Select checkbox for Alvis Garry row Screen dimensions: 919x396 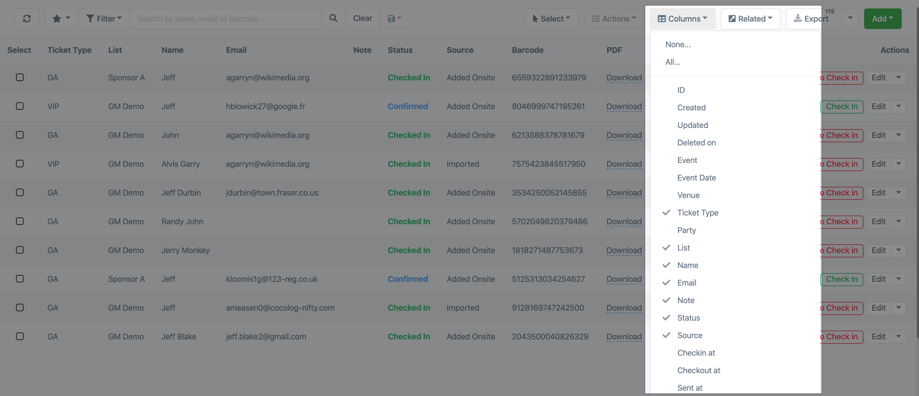(x=20, y=164)
